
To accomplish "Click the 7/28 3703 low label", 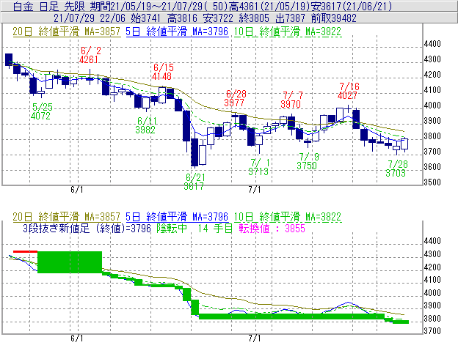I will tap(396, 169).
